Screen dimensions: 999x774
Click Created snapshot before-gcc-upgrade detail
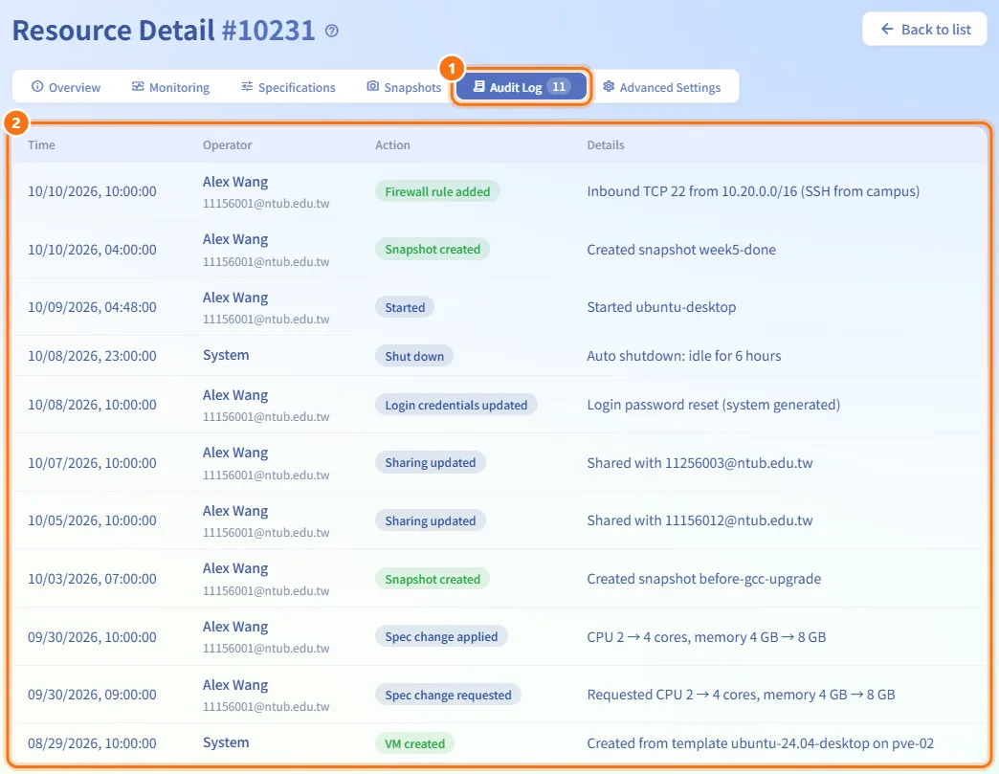click(x=704, y=579)
